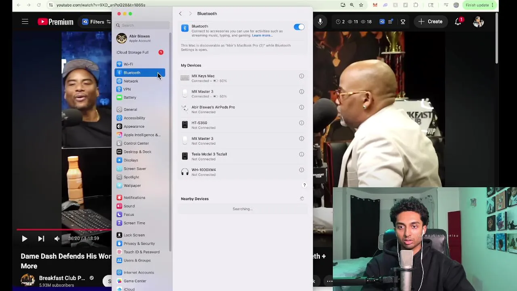
Task: Select MX Keys Mac device row
Action: (x=243, y=78)
